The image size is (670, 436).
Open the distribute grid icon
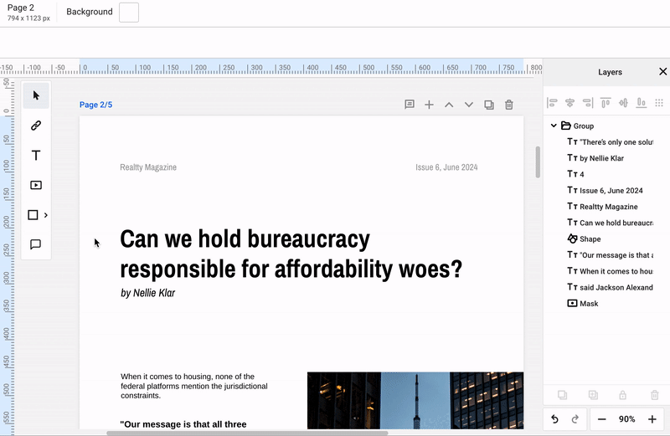[659, 102]
